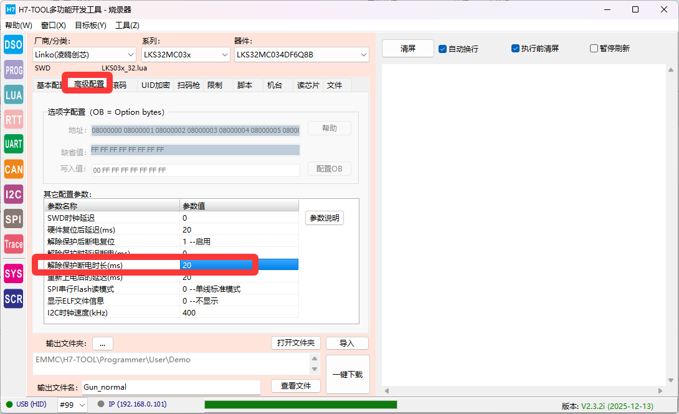Click the green progress bar
Image resolution: width=679 pixels, height=414 pixels.
tap(300, 405)
